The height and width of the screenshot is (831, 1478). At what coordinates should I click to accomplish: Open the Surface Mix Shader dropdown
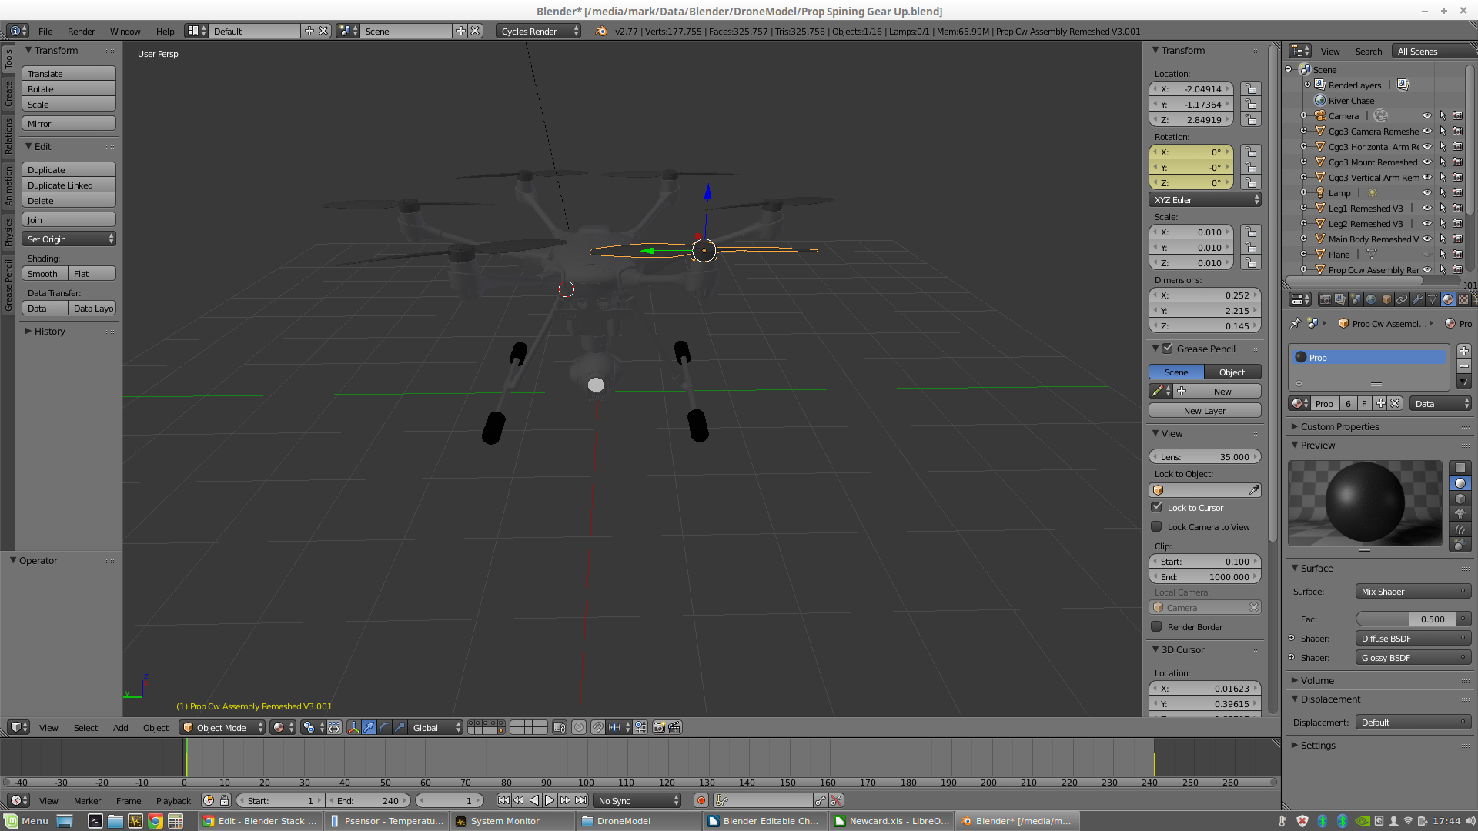1413,592
